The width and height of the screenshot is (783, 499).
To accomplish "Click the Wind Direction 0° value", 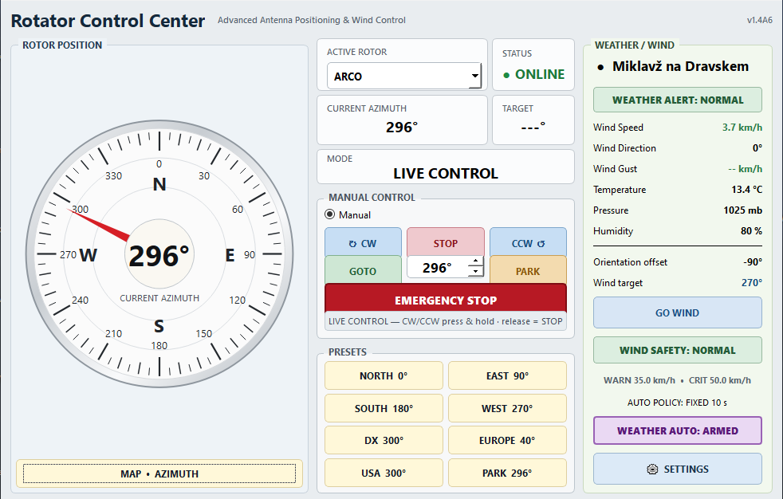I will pyautogui.click(x=757, y=147).
